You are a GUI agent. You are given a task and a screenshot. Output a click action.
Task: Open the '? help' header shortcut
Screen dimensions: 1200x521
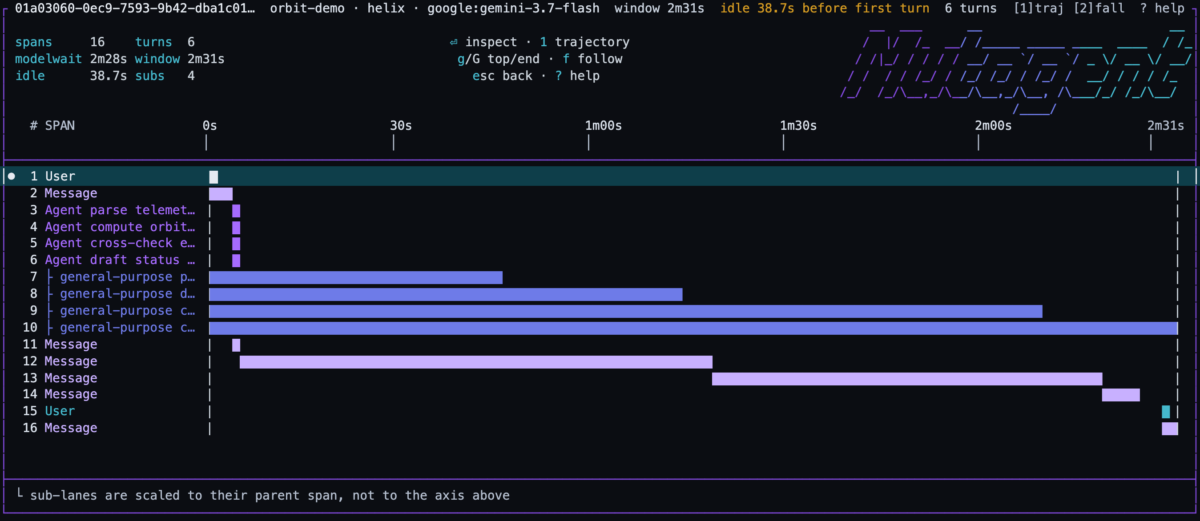1162,8
